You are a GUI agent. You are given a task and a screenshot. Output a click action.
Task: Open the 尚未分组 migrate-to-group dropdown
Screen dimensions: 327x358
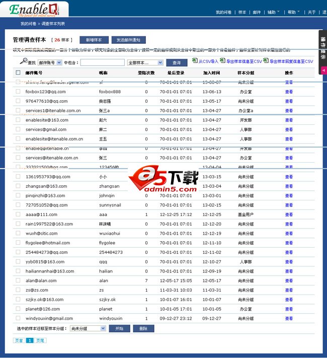point(88,328)
